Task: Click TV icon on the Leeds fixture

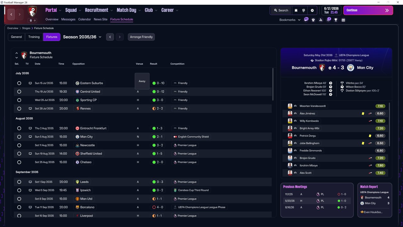Action: tap(30, 182)
